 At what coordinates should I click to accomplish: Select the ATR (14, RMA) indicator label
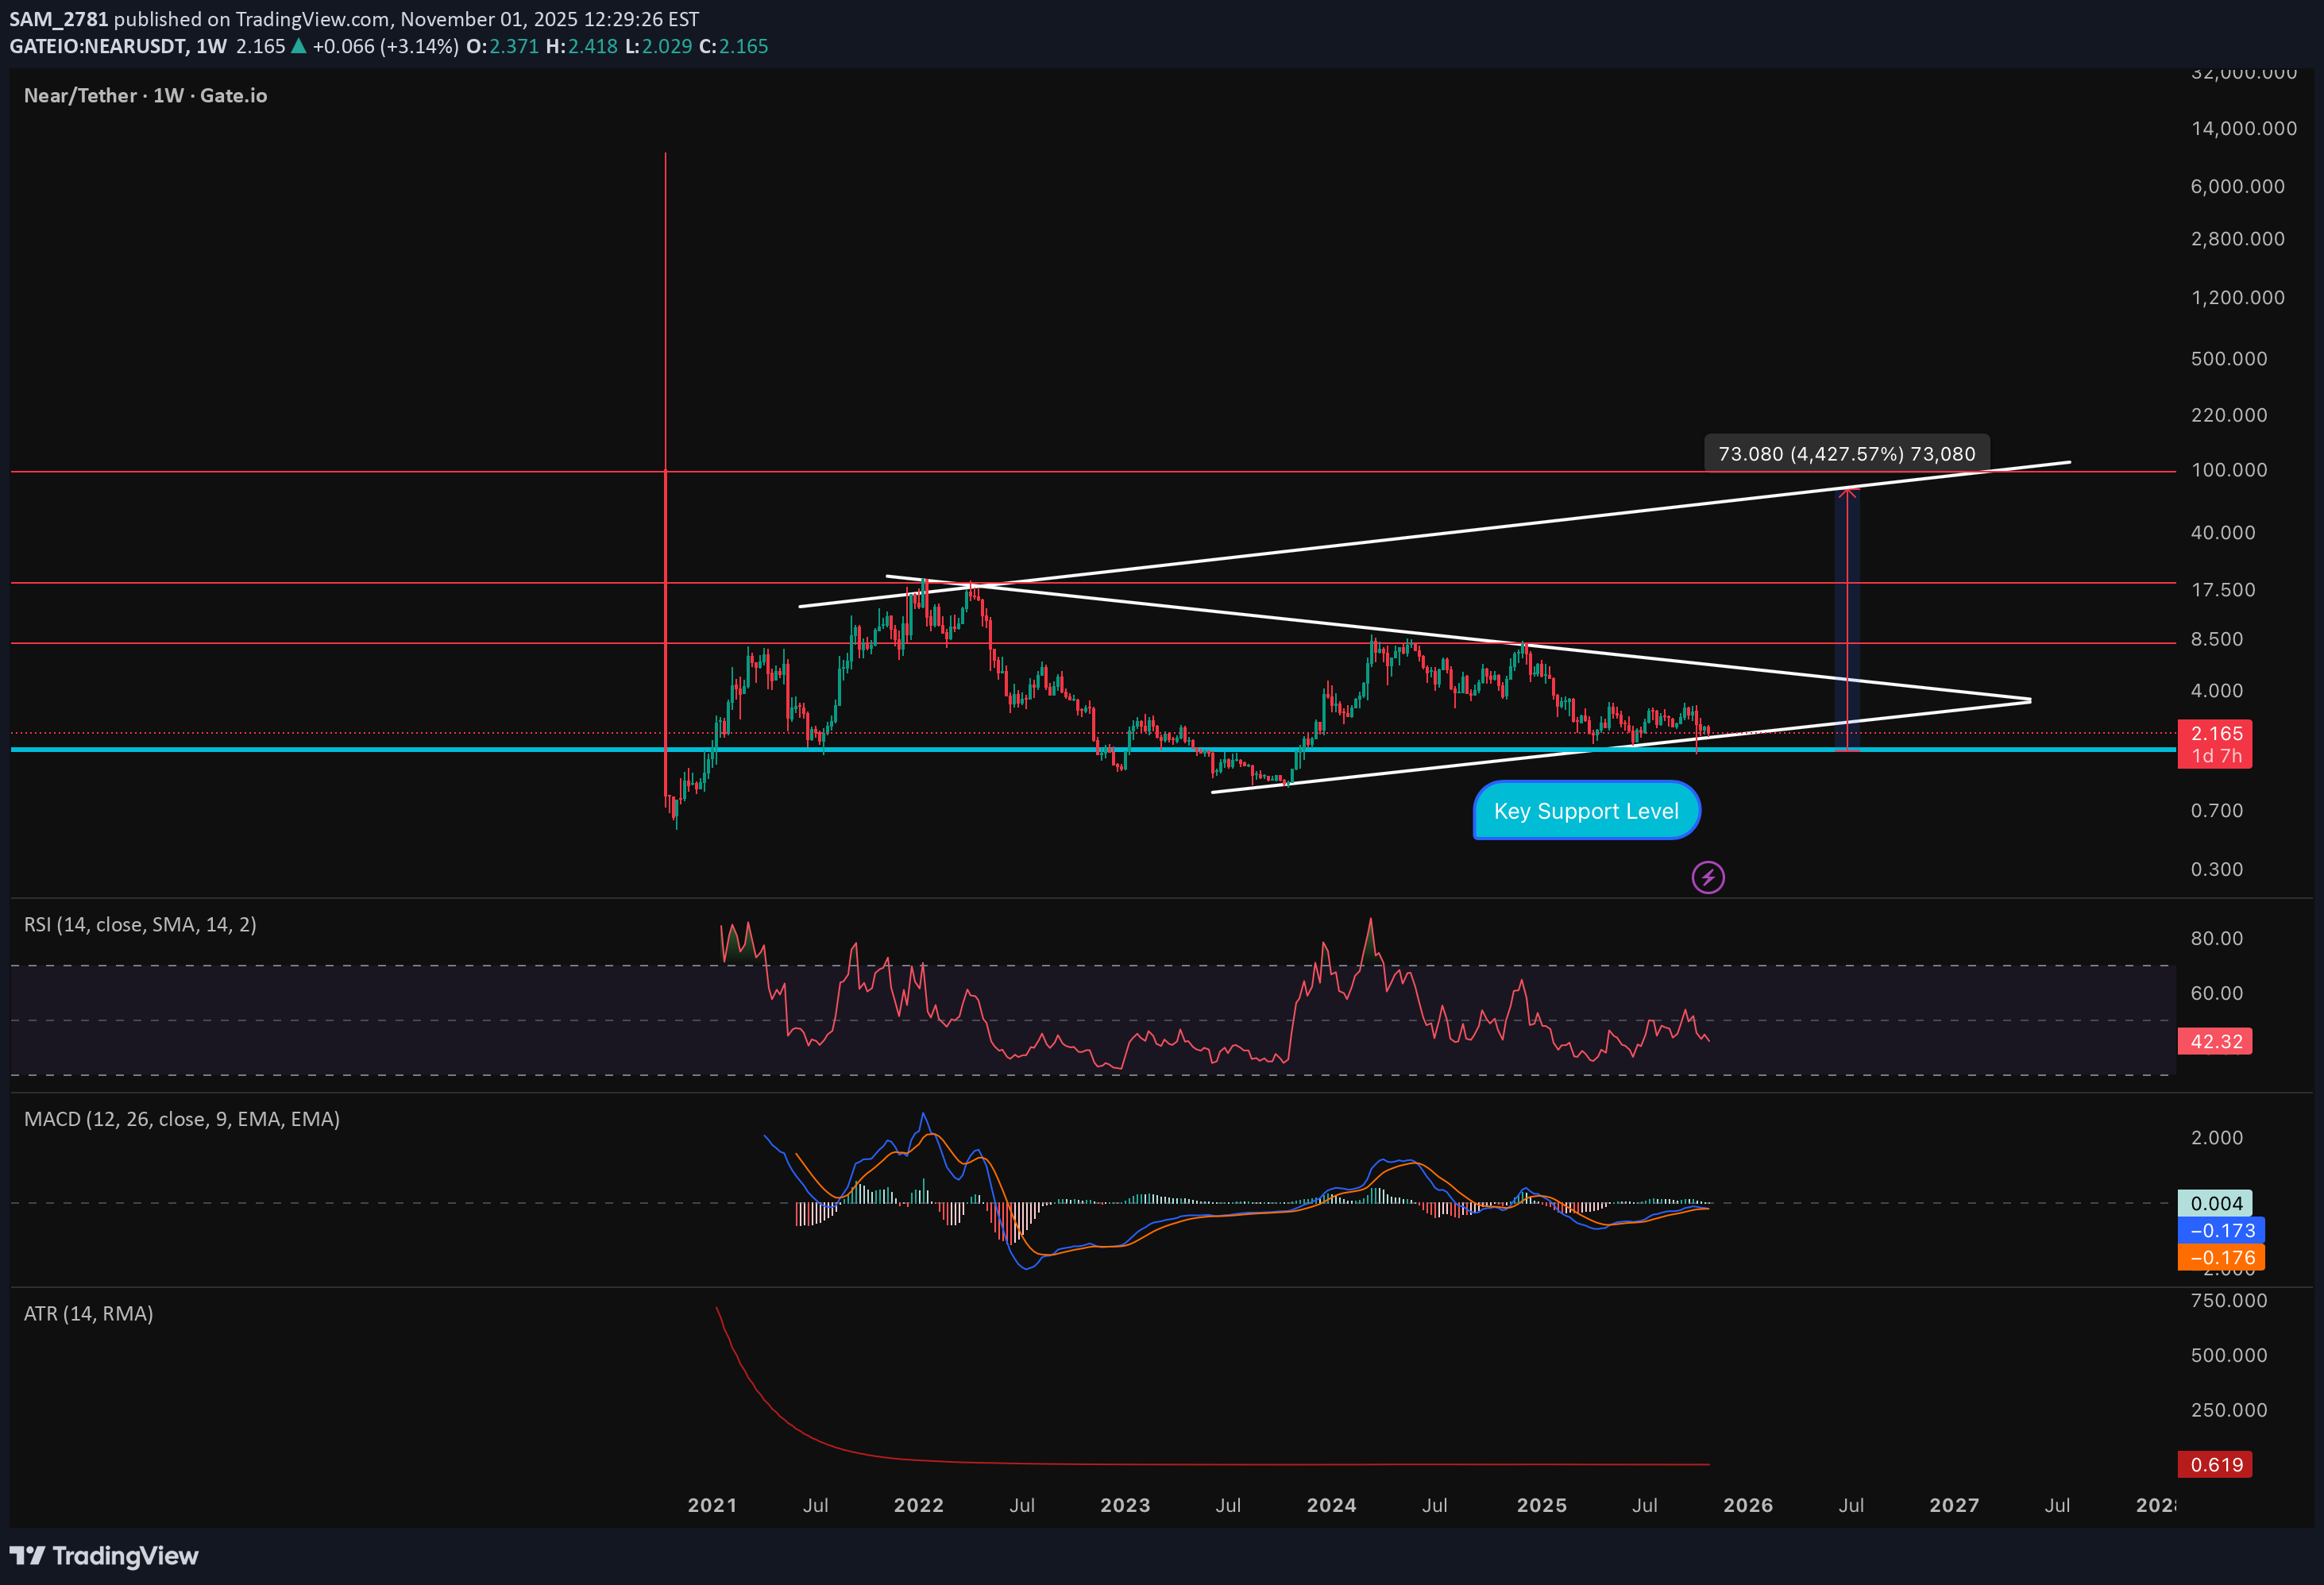(x=89, y=1314)
